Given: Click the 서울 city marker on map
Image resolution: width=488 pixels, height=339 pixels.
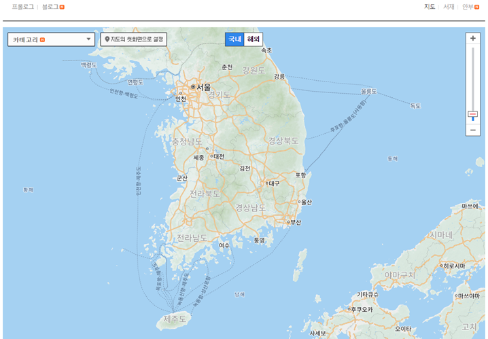Looking at the screenshot, I should (194, 87).
